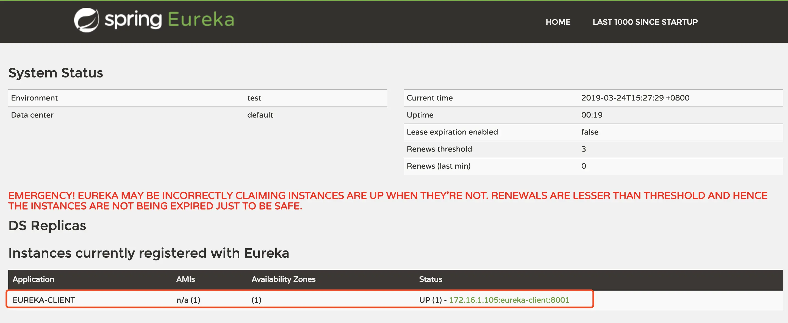
Task: Open the HOME navigation item
Action: (558, 22)
